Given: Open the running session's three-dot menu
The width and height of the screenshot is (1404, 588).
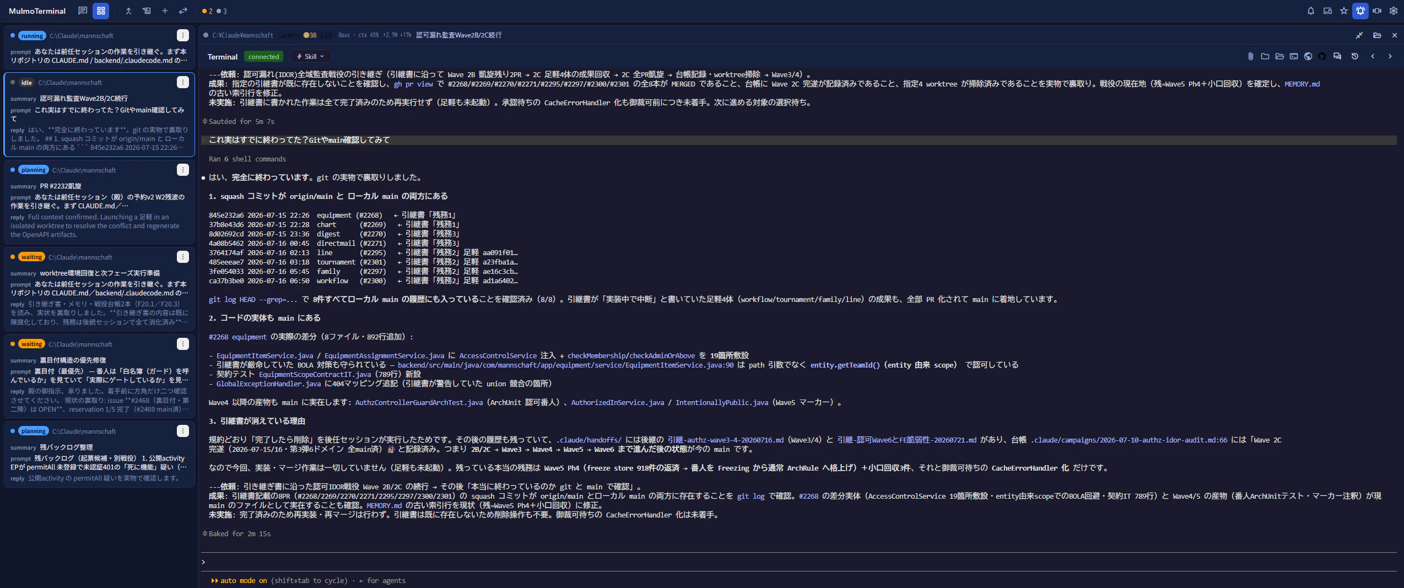Looking at the screenshot, I should pos(183,35).
